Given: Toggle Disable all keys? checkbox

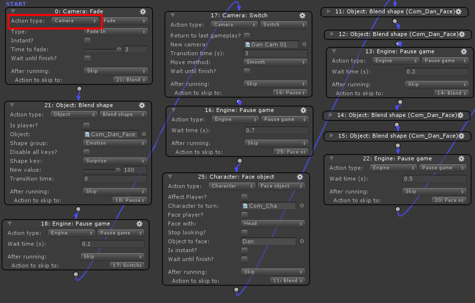Looking at the screenshot, I should click(x=86, y=152).
